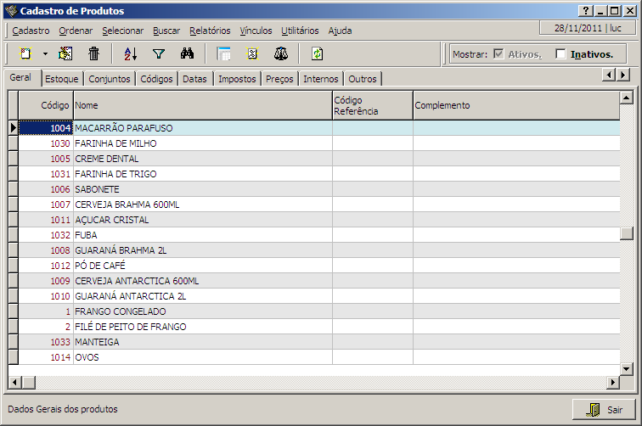Click the new product record icon

[25, 53]
